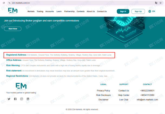Click the translate page icon
Image resolution: width=165 pixels, height=114 pixels.
(x=156, y=3)
